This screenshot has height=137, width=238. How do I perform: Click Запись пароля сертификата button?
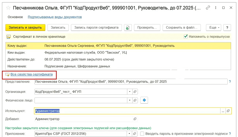(x=97, y=27)
